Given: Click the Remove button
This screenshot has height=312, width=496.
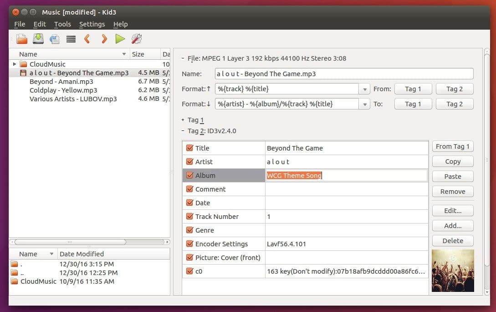Looking at the screenshot, I should point(452,192).
